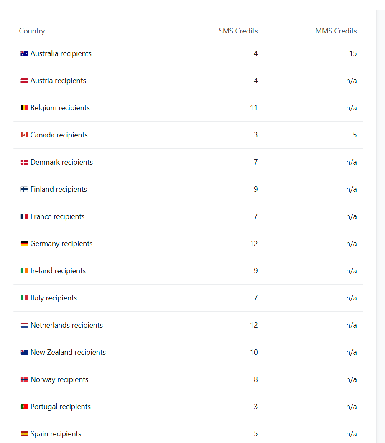Click the MMS Credits column header
The width and height of the screenshot is (385, 443).
point(336,31)
